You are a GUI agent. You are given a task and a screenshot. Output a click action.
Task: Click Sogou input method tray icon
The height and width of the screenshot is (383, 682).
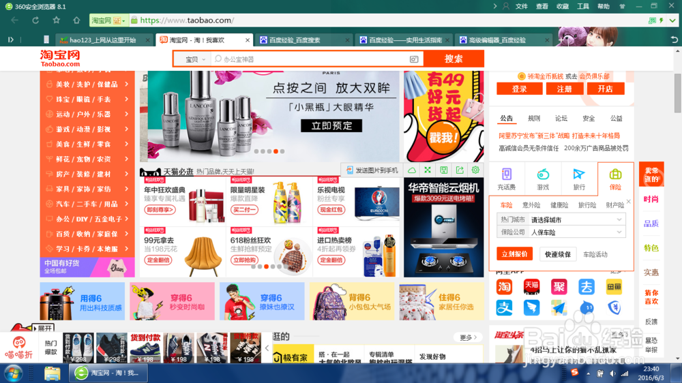tap(574, 372)
